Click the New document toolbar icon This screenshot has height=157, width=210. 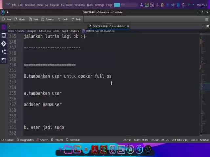(x=7, y=19)
